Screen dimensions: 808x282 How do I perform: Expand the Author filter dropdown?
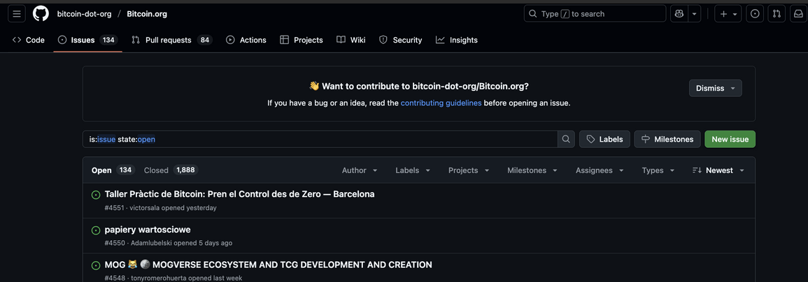[x=360, y=170]
